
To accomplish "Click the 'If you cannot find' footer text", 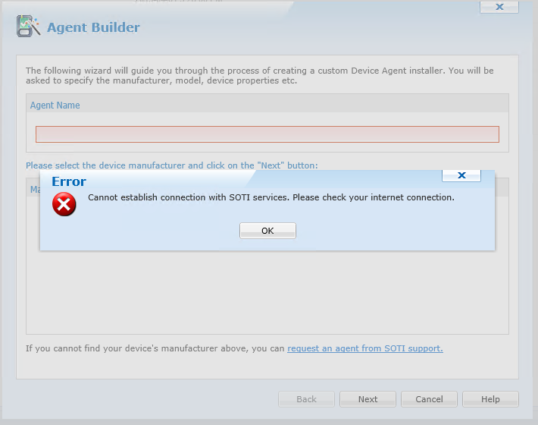I will point(155,348).
